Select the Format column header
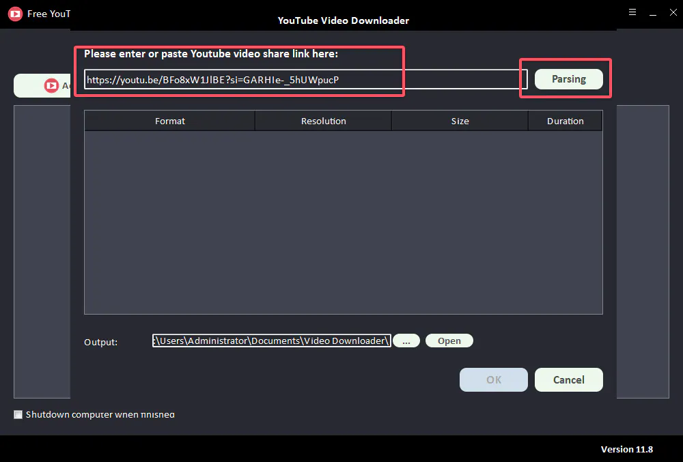Image resolution: width=683 pixels, height=462 pixels. (170, 121)
